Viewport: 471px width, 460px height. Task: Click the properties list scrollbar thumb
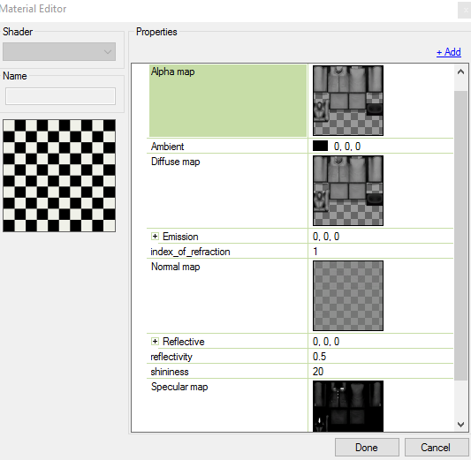click(x=460, y=235)
